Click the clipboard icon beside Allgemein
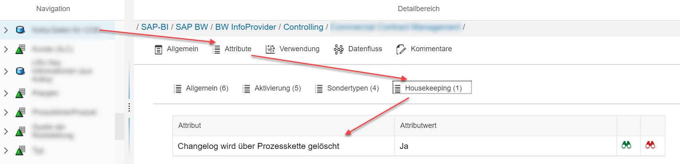 coord(158,49)
